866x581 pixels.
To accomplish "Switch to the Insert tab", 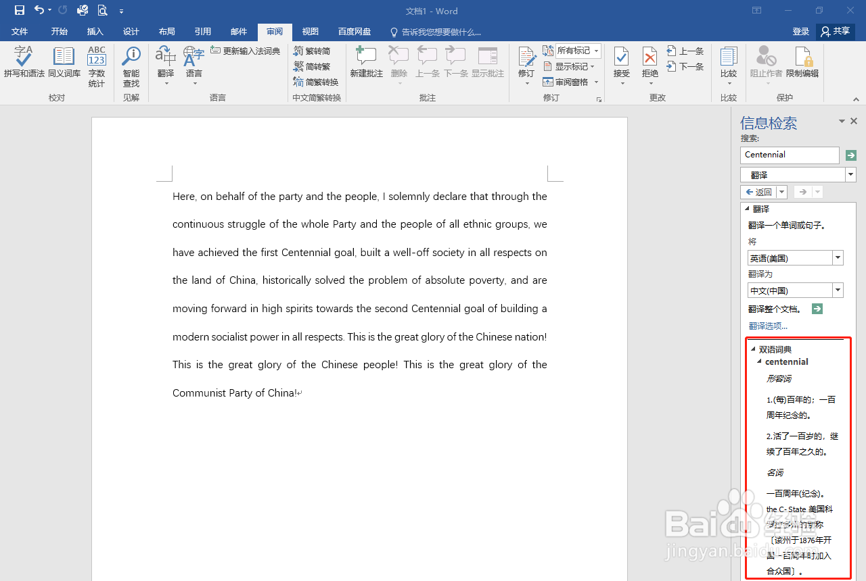I will (95, 32).
